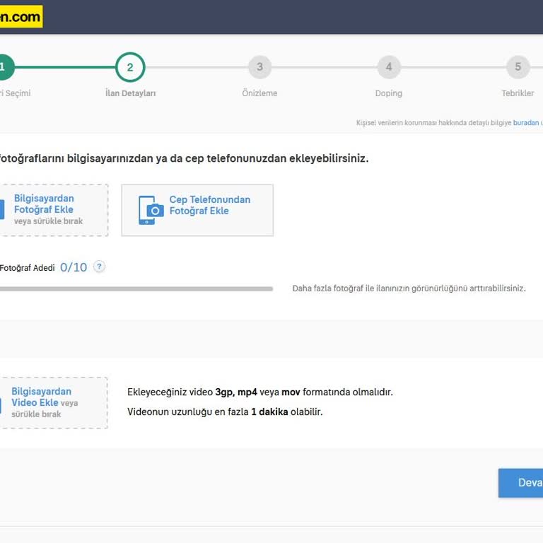
Task: Select the step 2 circle in progress tracker
Action: click(130, 67)
